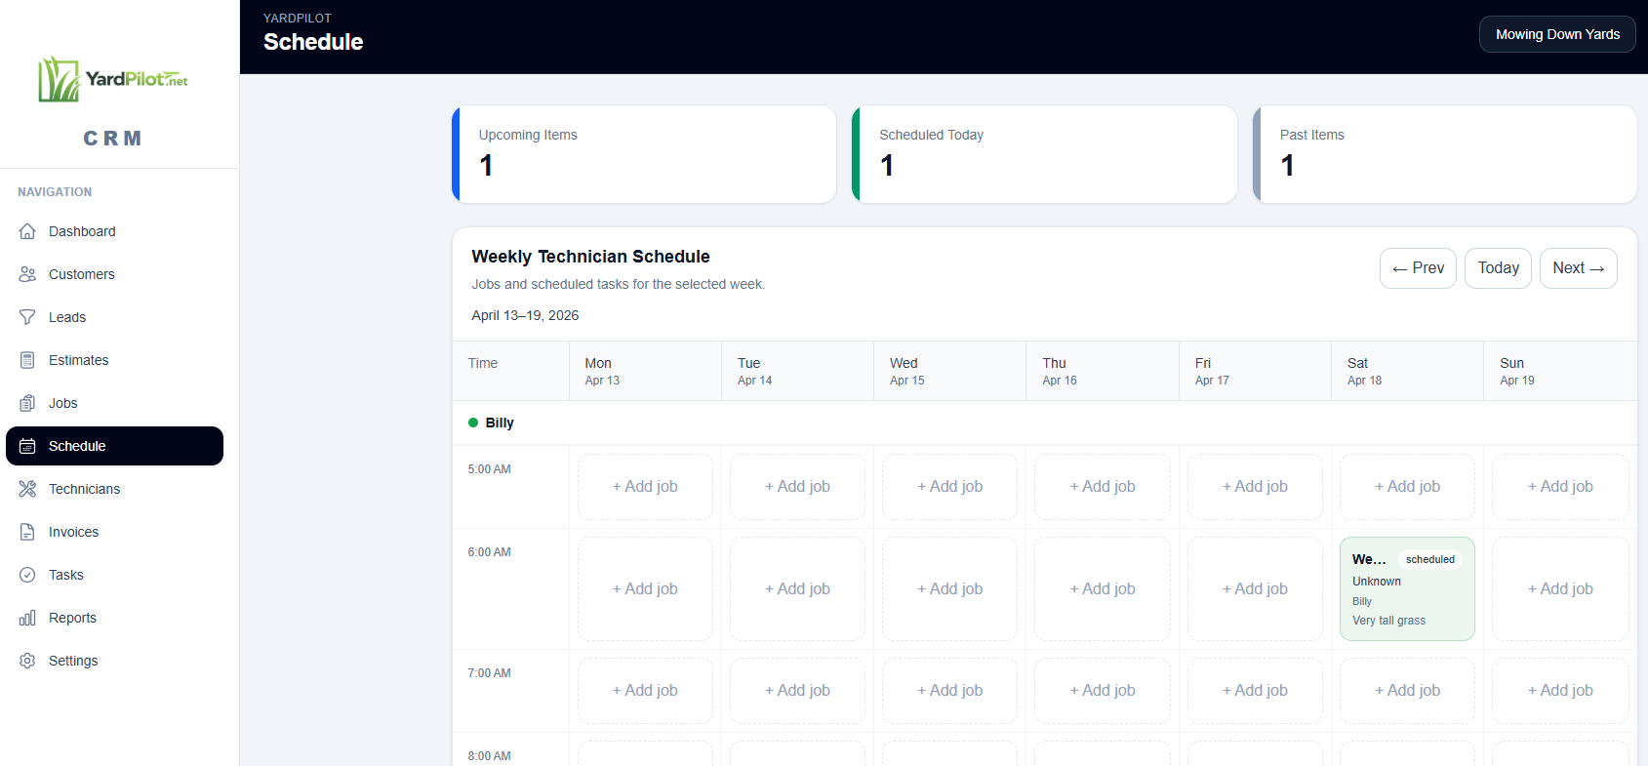This screenshot has height=766, width=1648.
Task: Add job on Sunday at 7:00 AM
Action: (x=1559, y=691)
